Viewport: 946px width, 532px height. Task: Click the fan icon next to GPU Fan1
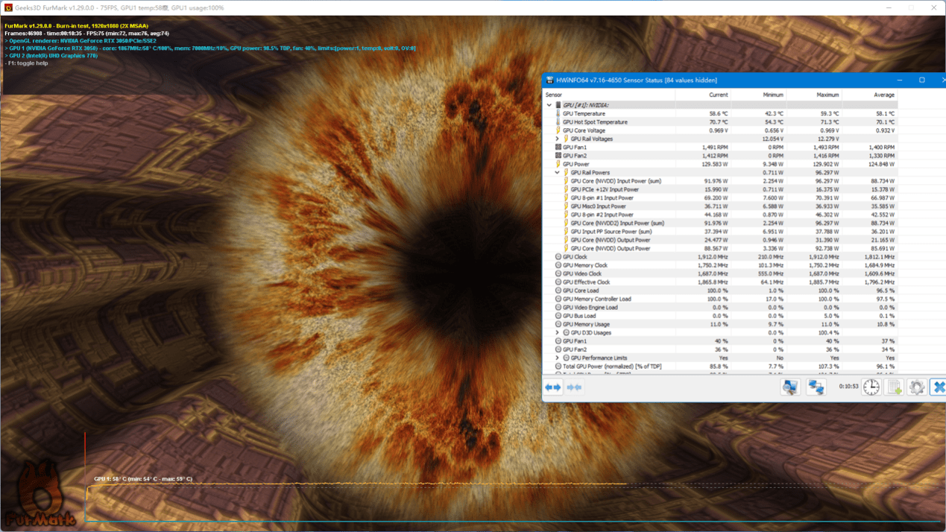(x=558, y=147)
